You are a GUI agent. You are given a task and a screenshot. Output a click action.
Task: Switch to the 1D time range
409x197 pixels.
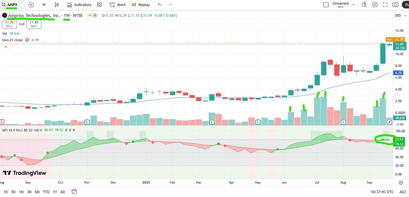point(6,192)
